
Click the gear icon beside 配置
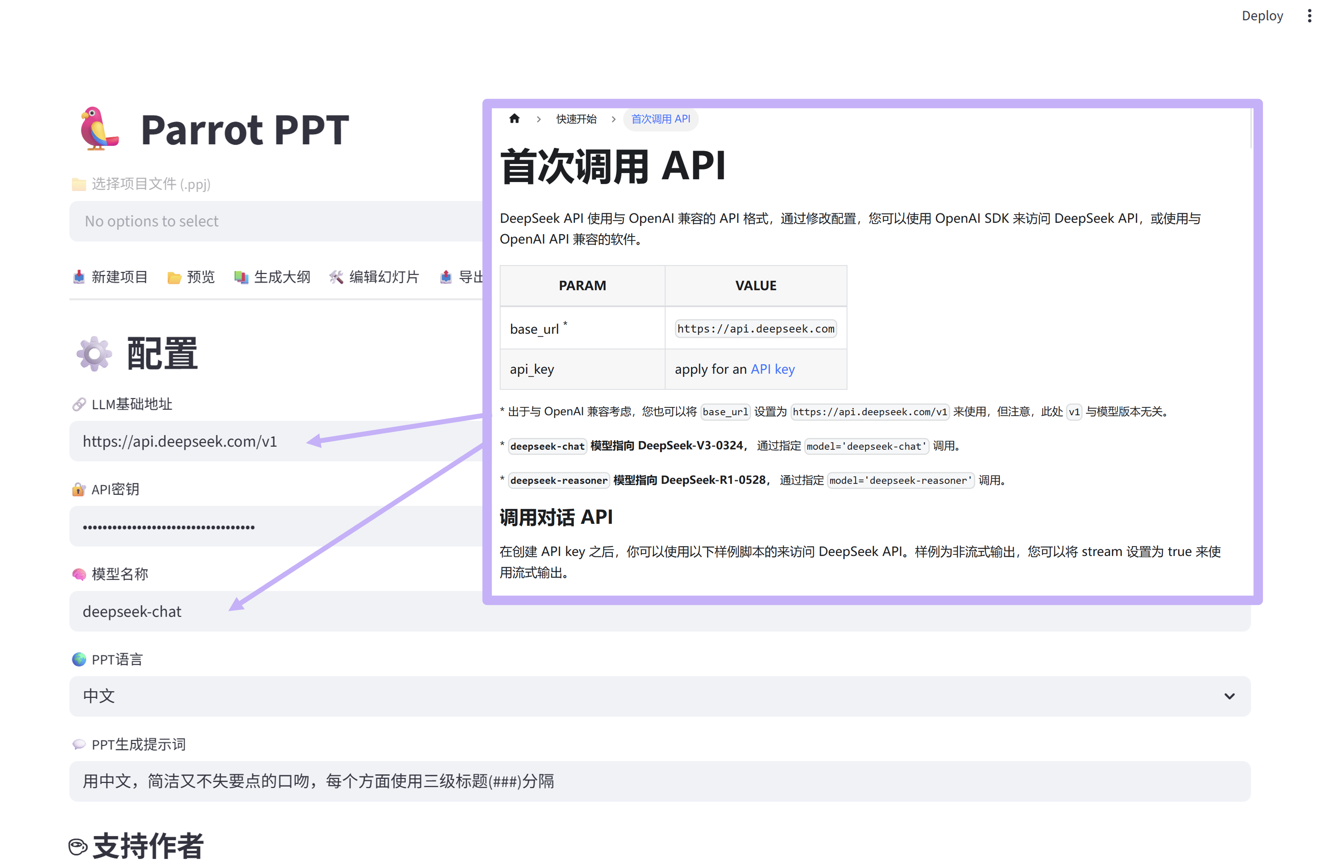tap(94, 353)
